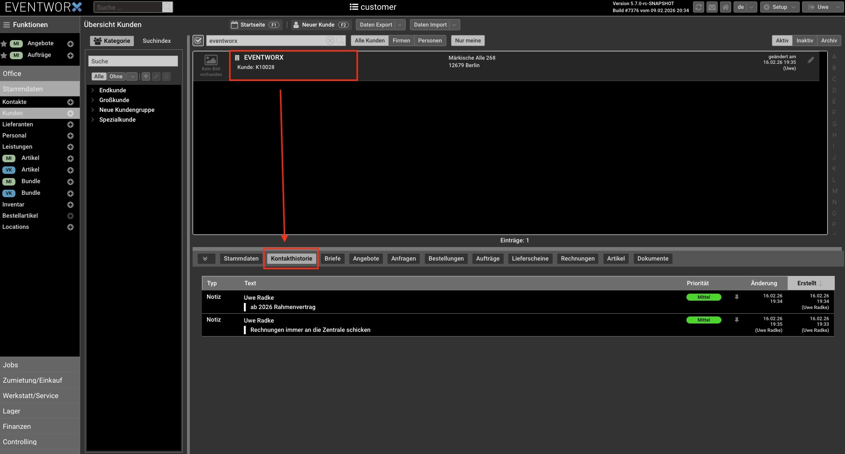This screenshot has width=845, height=454.
Task: Expand the Großkunde category
Action: pyautogui.click(x=93, y=100)
